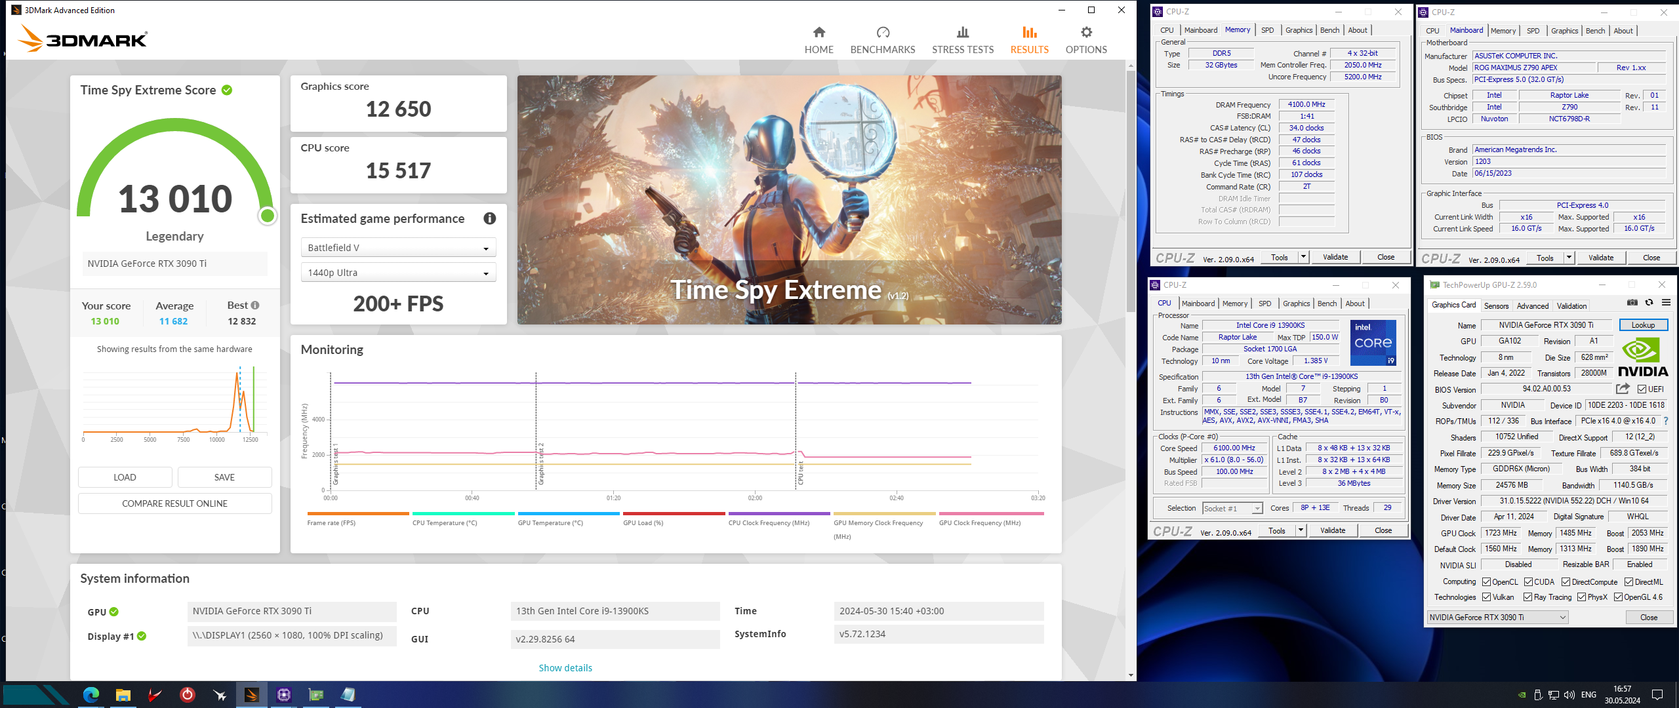This screenshot has width=1679, height=708.
Task: Click the GPU Temperature blue legend bar
Action: [x=568, y=513]
